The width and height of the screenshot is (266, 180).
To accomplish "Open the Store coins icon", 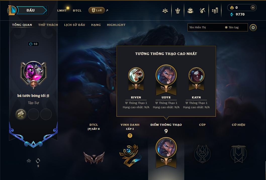I will [215, 11].
